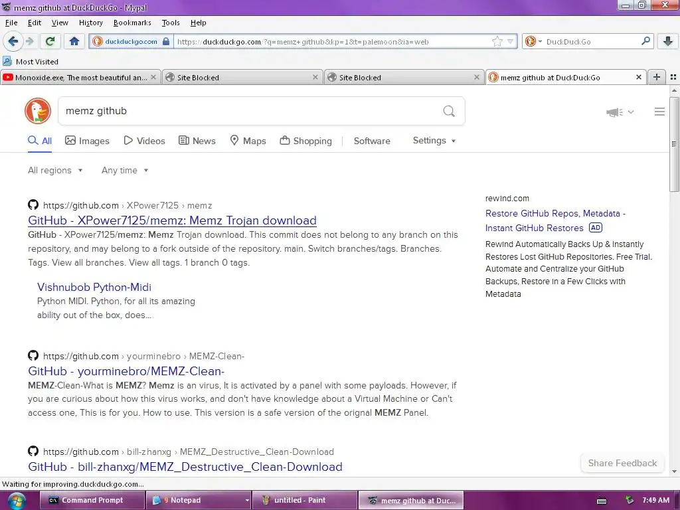Reload the current page
This screenshot has width=680, height=510.
coord(50,41)
